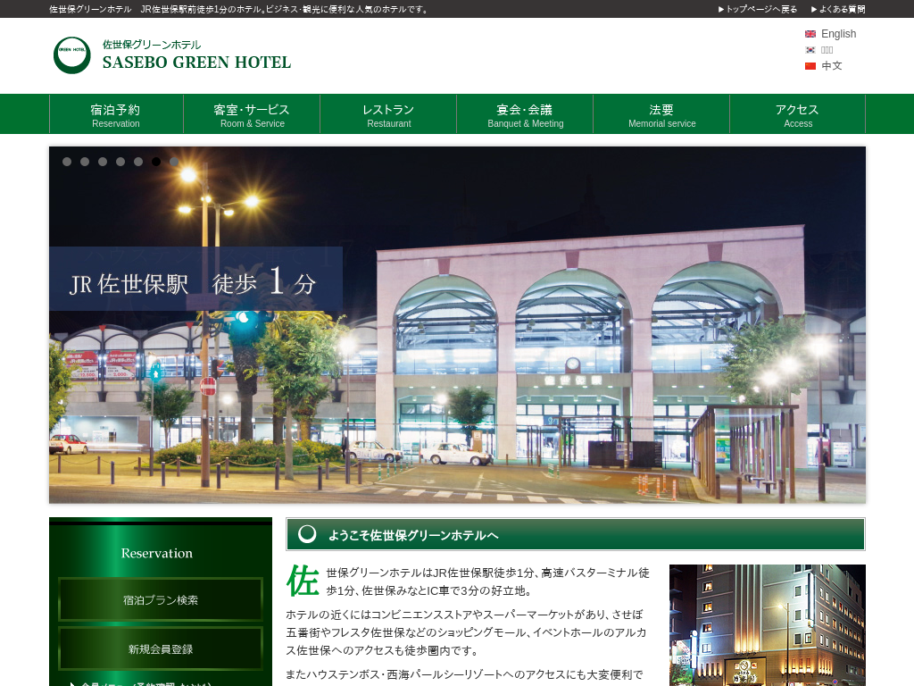Click the ようこそ佐世保グリーンホテルへ heading
The image size is (914, 686).
[413, 535]
